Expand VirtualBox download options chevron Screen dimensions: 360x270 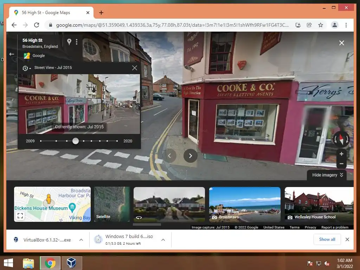click(x=81, y=240)
